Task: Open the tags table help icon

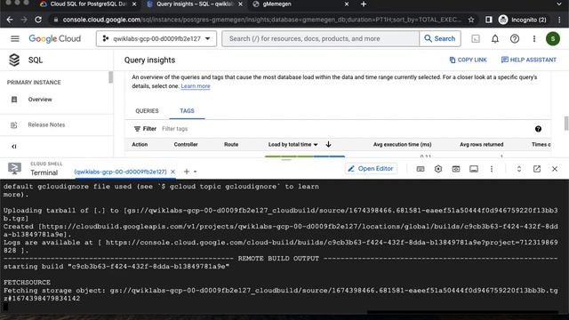Action: (538, 129)
